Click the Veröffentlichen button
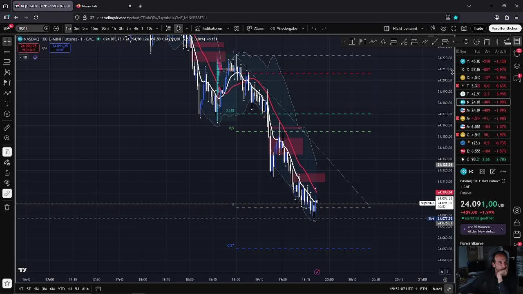This screenshot has height=294, width=523. pyautogui.click(x=505, y=28)
